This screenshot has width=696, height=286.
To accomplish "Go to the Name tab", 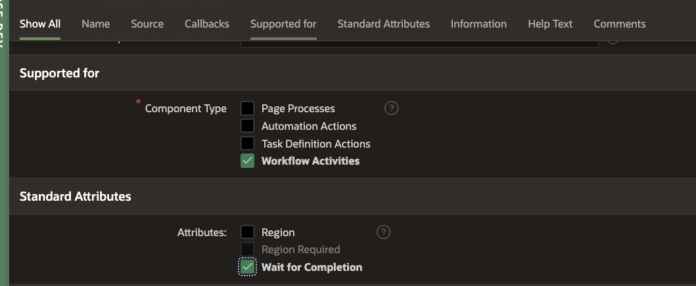I will pos(95,24).
